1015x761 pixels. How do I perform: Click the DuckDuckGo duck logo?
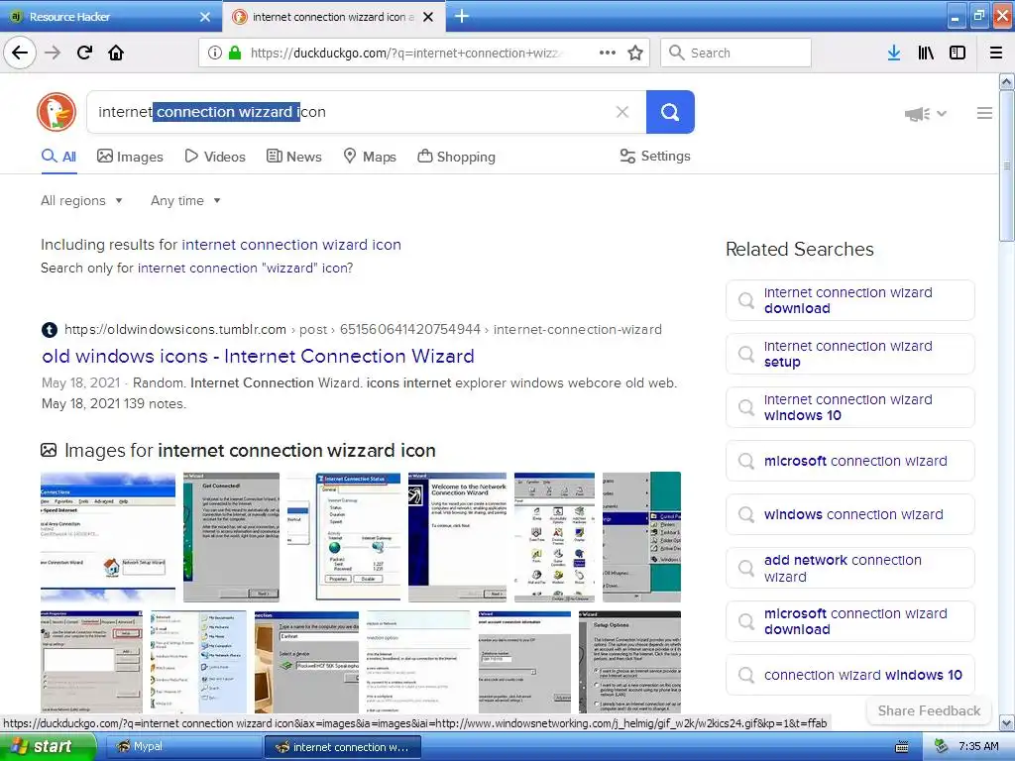click(56, 112)
